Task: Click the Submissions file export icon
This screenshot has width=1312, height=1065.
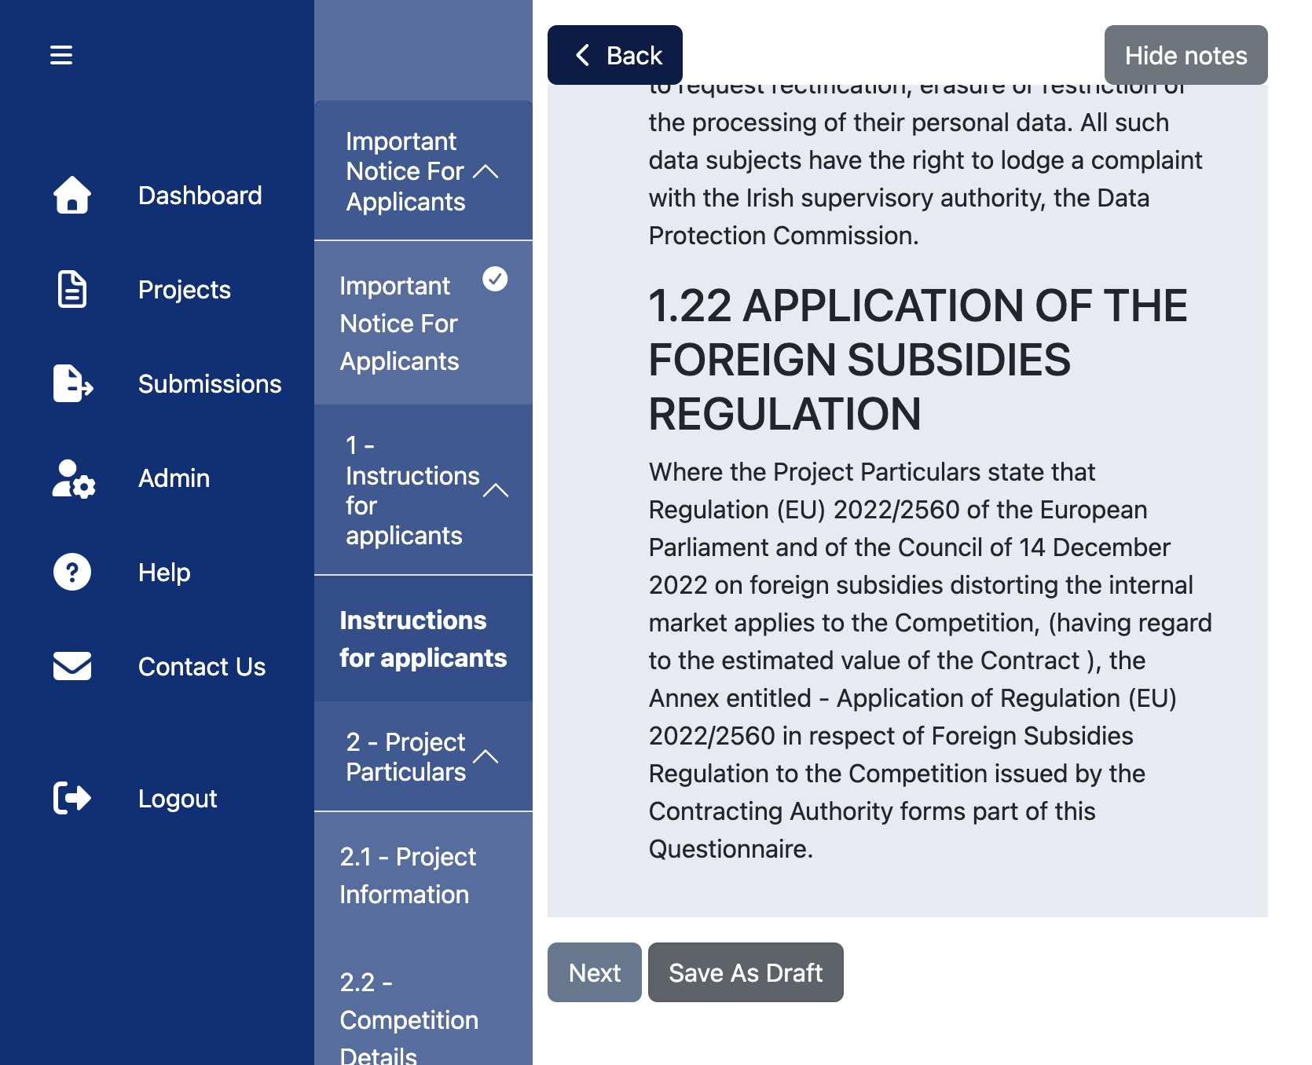Action: coord(73,383)
